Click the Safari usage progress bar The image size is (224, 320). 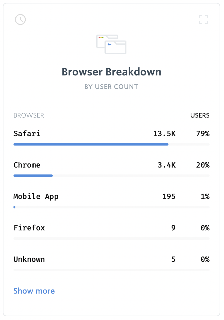(111, 144)
